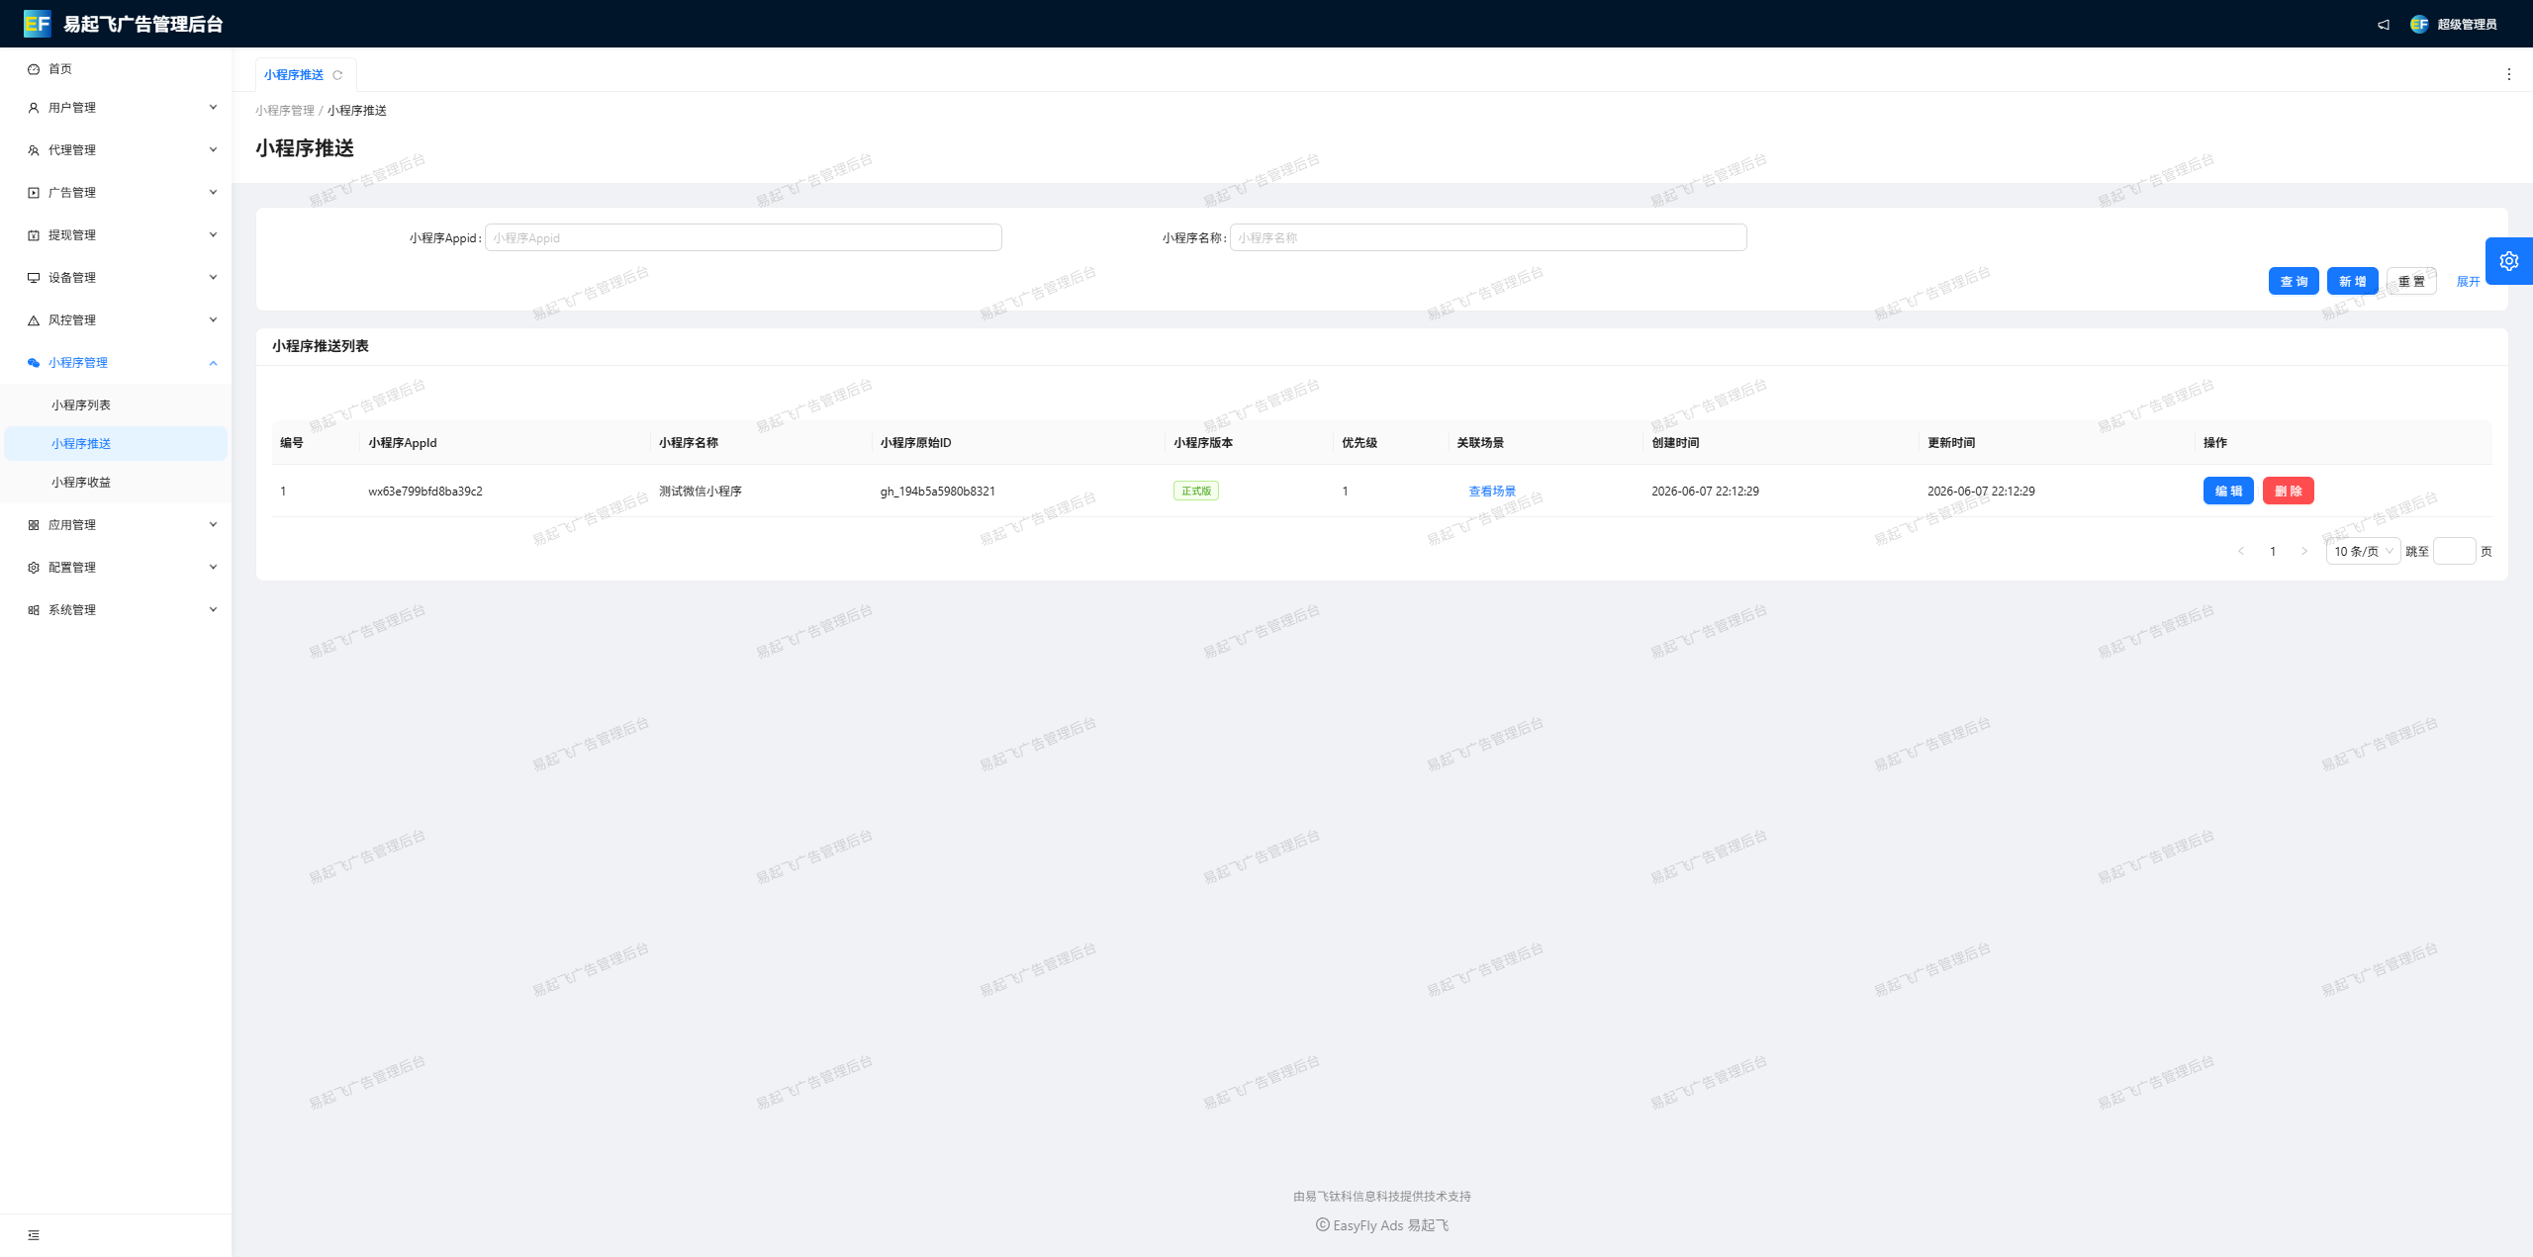Open the settings gear panel on right edge
This screenshot has height=1257, width=2533.
coord(2509,261)
